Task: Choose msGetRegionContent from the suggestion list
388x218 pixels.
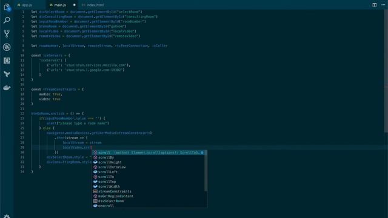Action: pos(149,196)
